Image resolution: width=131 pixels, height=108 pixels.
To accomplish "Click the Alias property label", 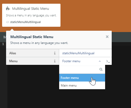I will click(13, 53).
